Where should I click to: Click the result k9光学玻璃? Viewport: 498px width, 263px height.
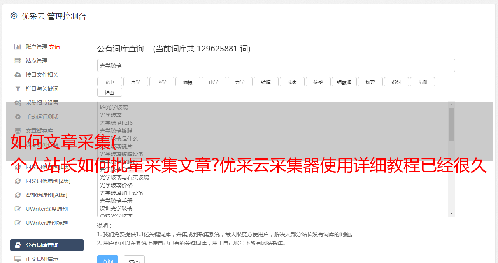(114, 107)
